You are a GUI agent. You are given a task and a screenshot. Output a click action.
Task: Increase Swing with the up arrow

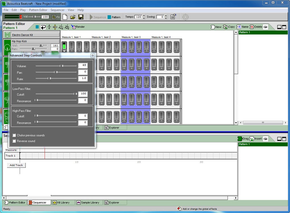point(166,16)
